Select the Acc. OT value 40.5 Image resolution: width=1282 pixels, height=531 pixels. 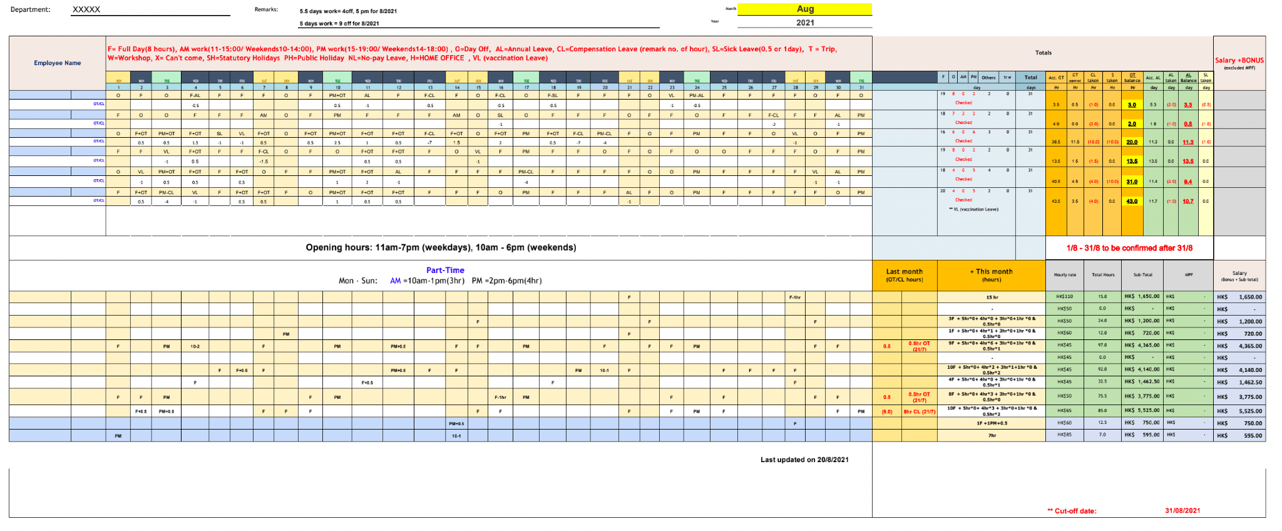pos(1056,182)
